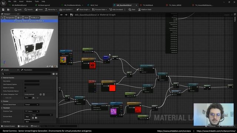Screen dimensions: 237x133
Task: Open the Output Log
Action: 23,126
